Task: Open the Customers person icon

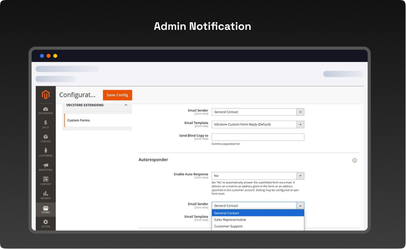Action: point(46,152)
